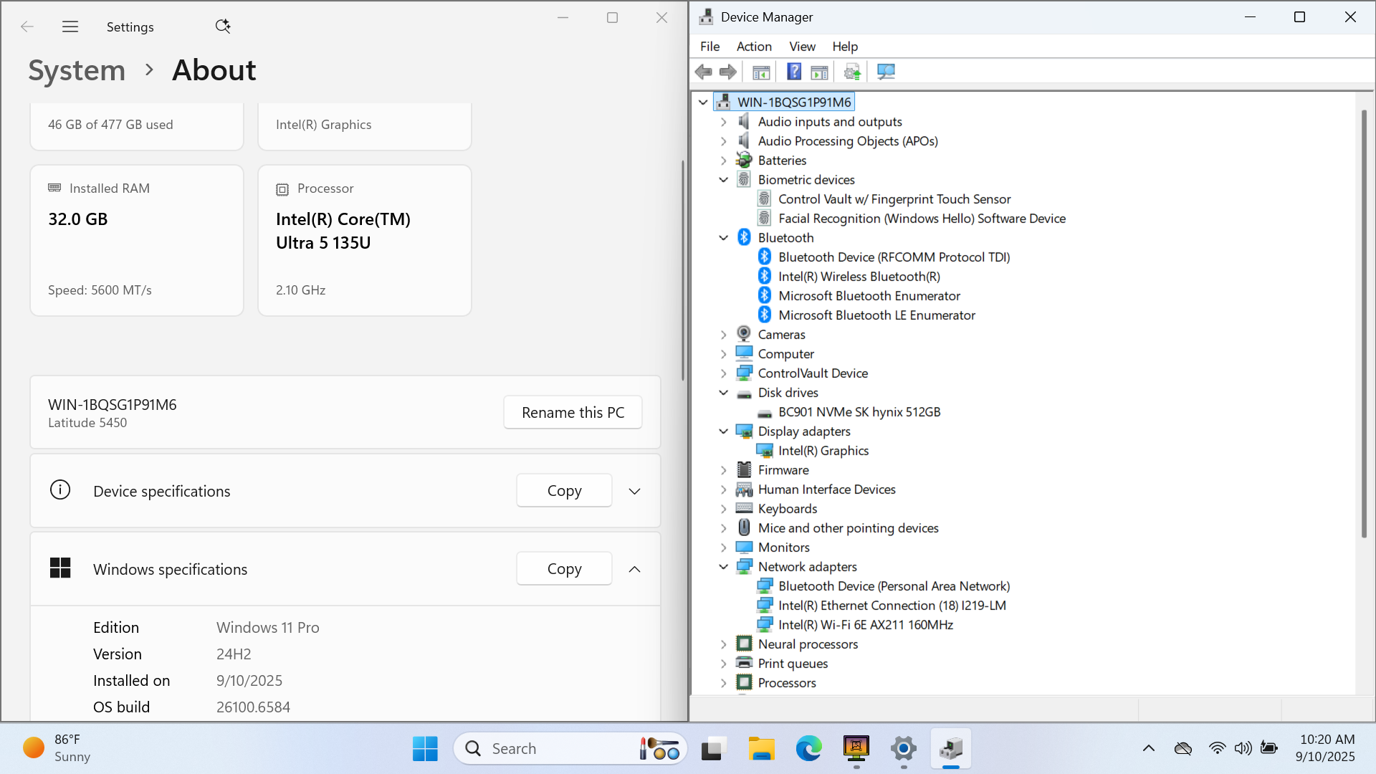Viewport: 1376px width, 774px height.
Task: Click the Device Manager icon in taskbar
Action: tap(951, 749)
